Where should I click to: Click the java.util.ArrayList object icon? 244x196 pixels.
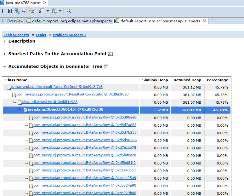coord(20,102)
